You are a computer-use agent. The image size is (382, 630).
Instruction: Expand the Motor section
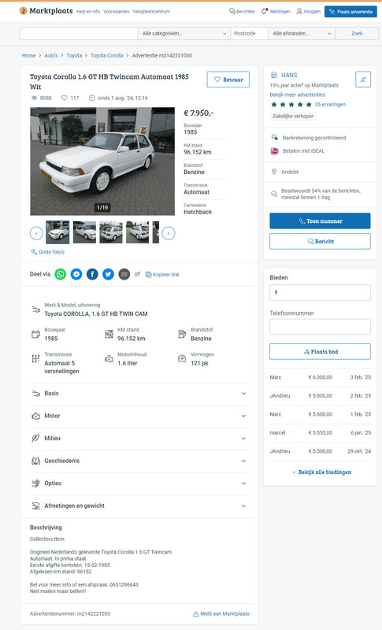pos(139,416)
